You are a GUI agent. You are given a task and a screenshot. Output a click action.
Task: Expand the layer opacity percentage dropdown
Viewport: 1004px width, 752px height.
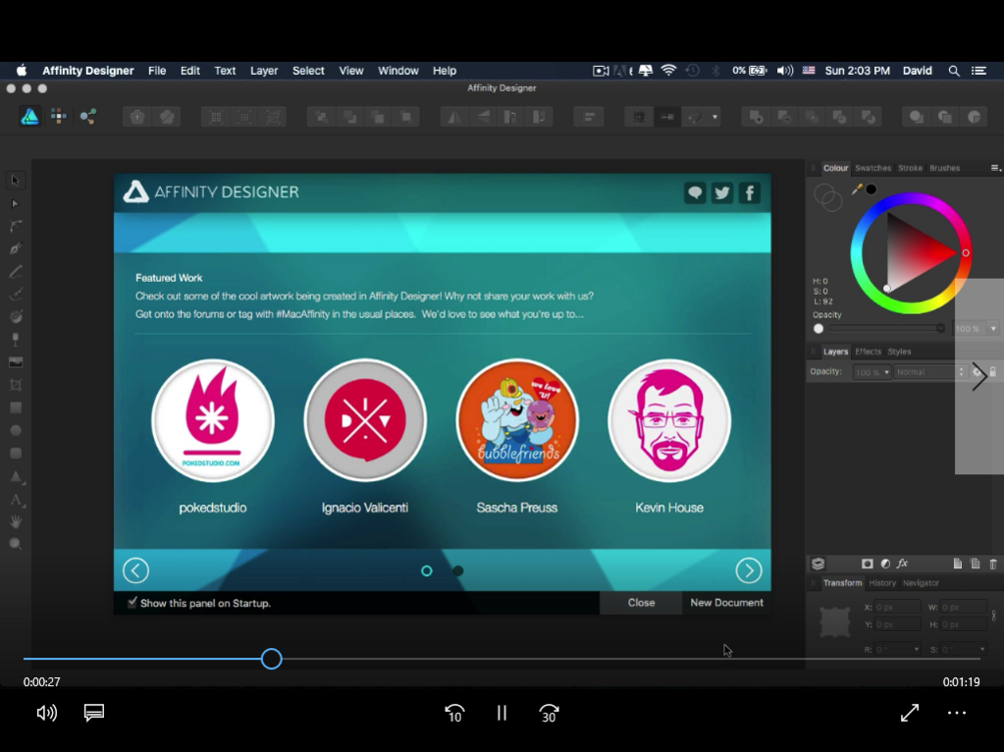[x=872, y=372]
